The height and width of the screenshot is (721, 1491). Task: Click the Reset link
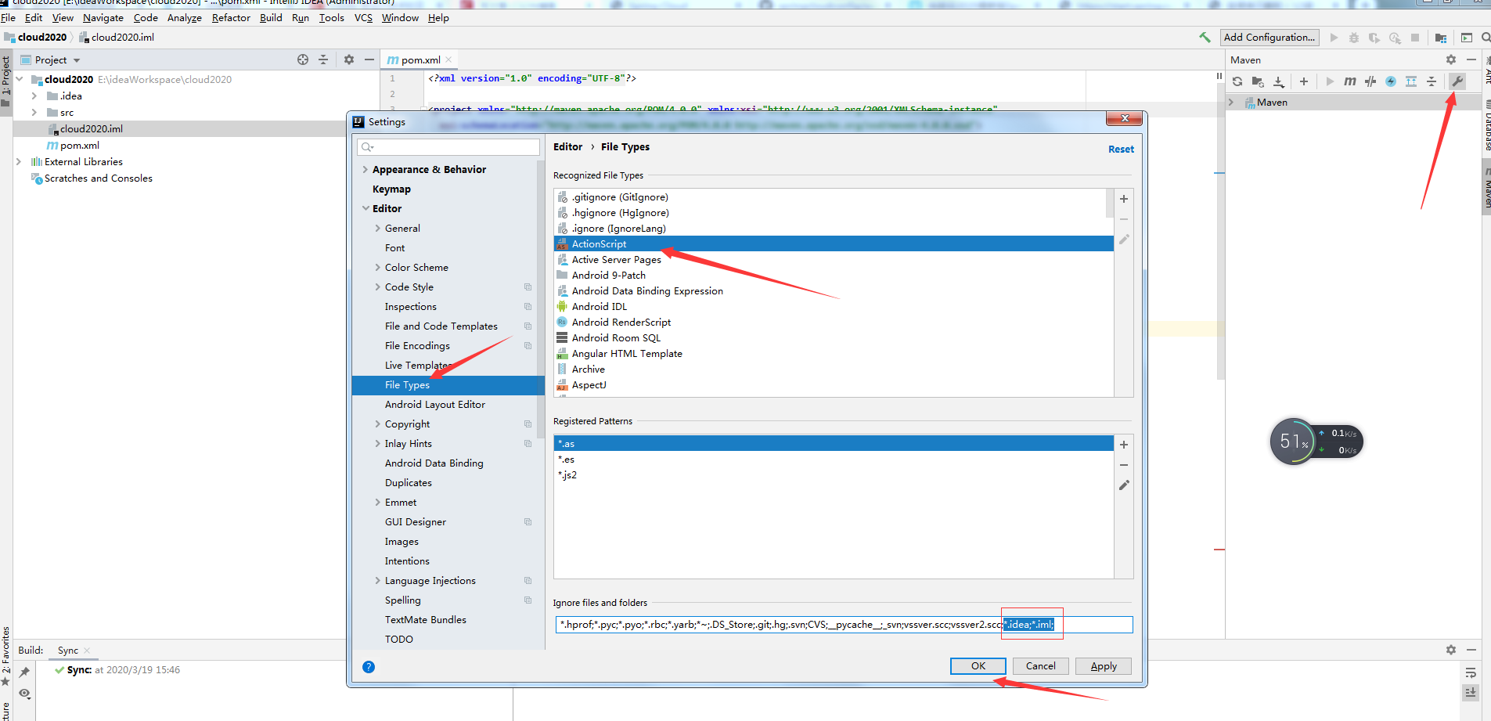pos(1121,149)
